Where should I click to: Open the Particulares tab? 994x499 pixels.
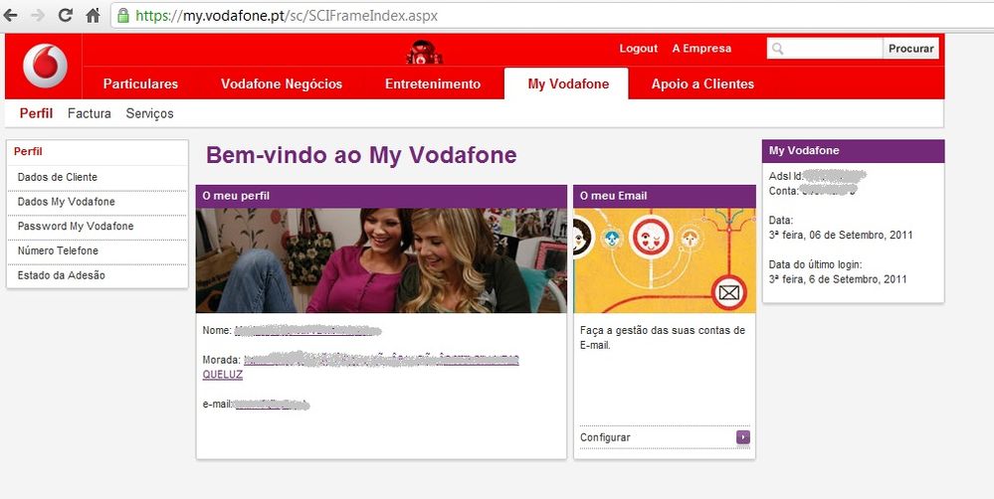(x=140, y=83)
